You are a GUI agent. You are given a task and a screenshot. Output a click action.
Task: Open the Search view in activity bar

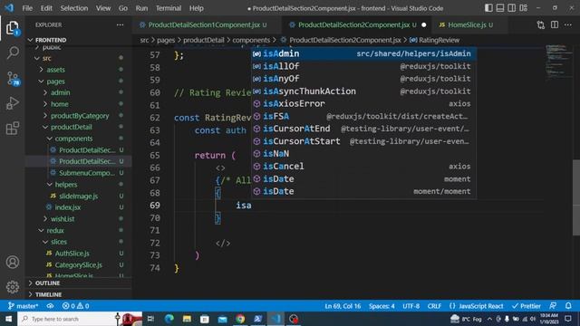click(x=13, y=53)
